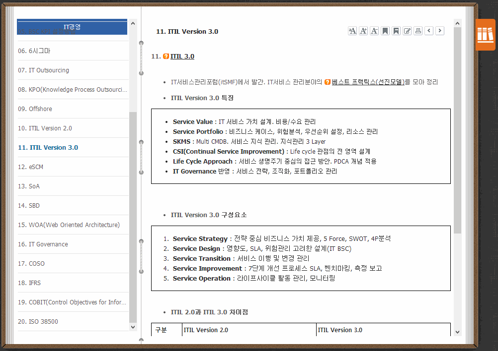The image size is (498, 351).
Task: Open chapter 12. eSCM
Action: click(x=73, y=167)
